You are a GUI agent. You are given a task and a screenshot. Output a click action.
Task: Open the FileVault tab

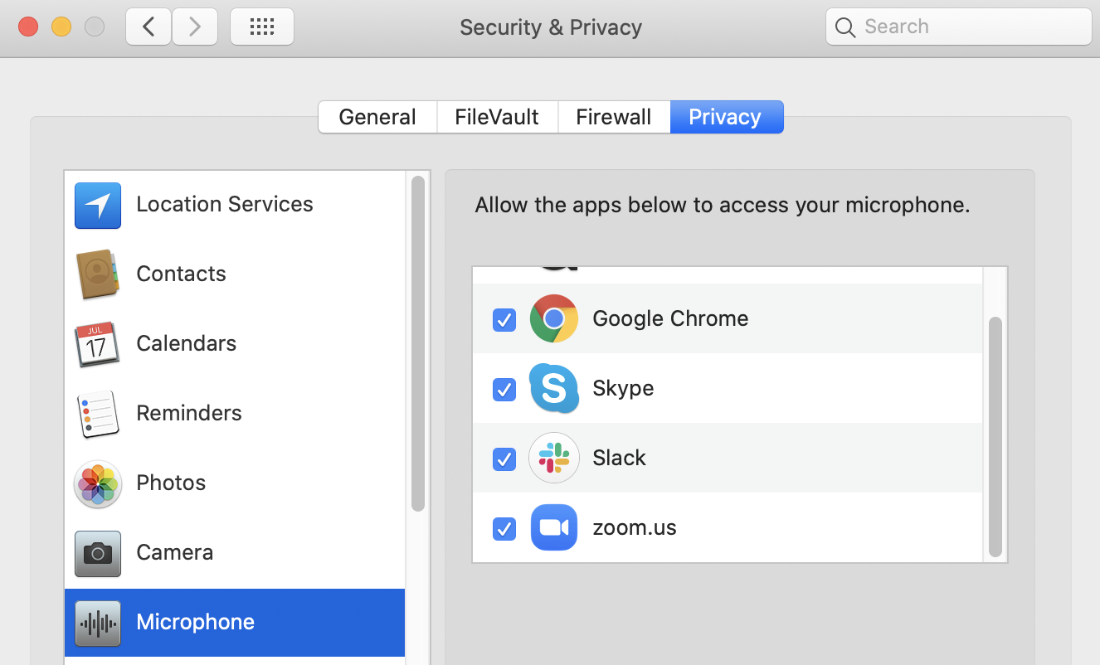[x=496, y=117]
